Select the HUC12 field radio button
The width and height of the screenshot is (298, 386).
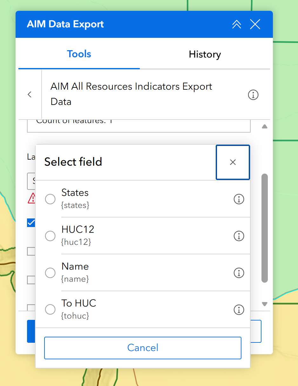click(x=50, y=236)
